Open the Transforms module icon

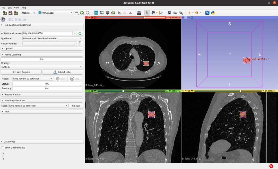(119, 13)
